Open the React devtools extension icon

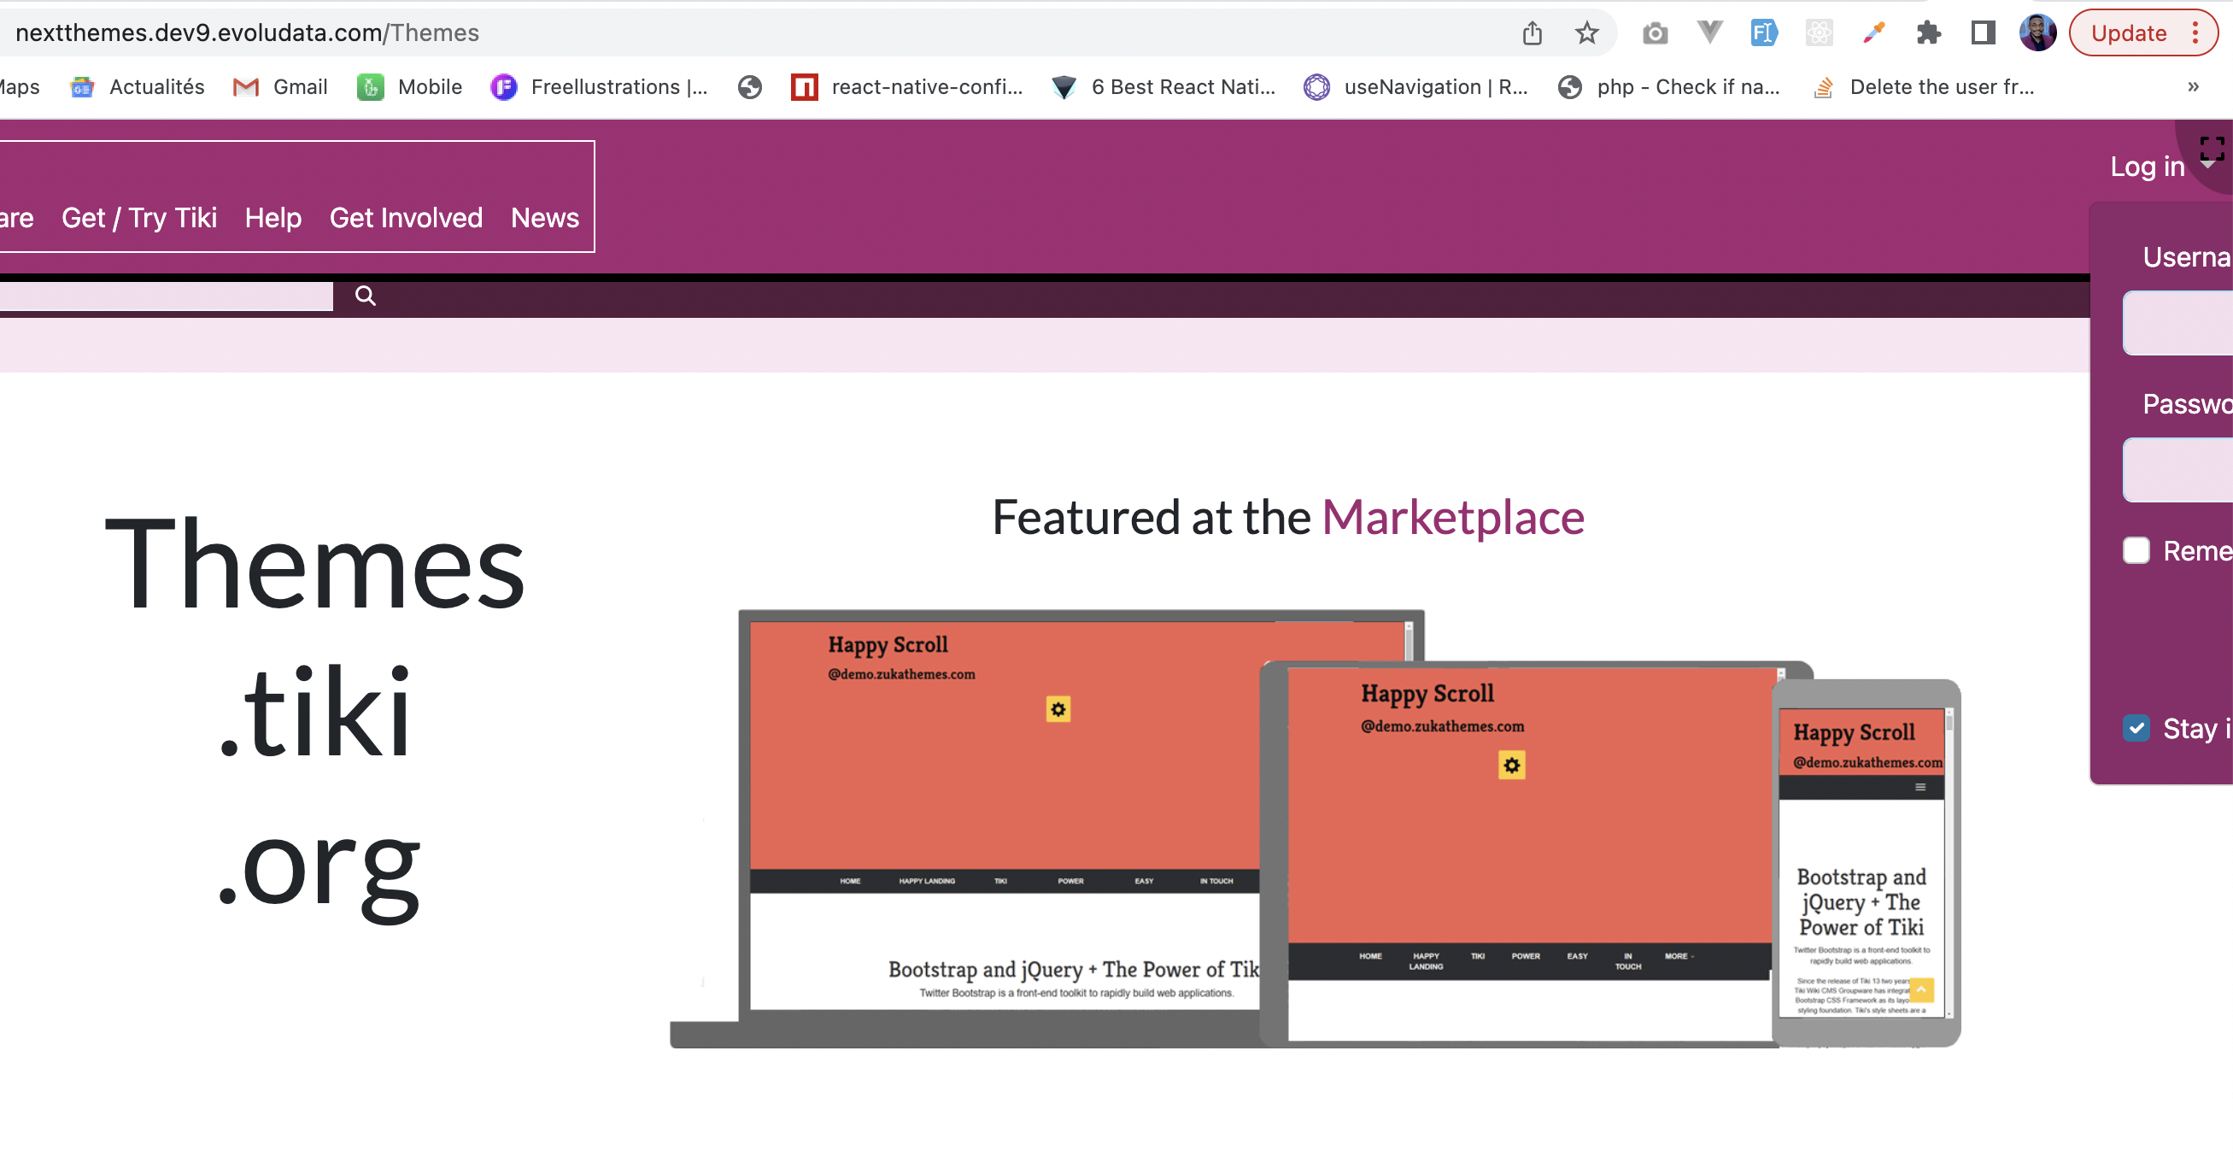(1819, 33)
